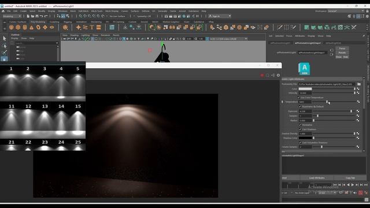Screen dimensions: 370x208
Task: Click the Copy Tab button
Action: [x=350, y=178]
